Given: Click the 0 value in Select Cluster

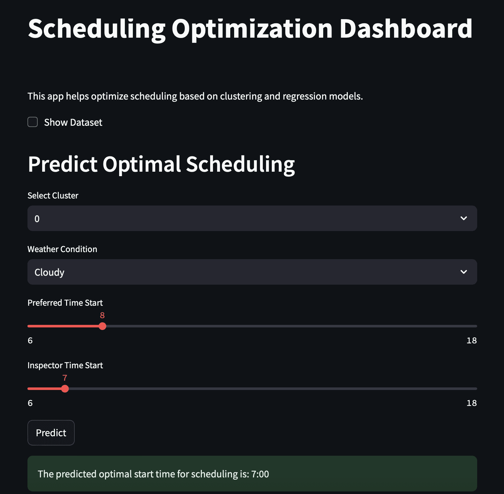Looking at the screenshot, I should coord(37,219).
